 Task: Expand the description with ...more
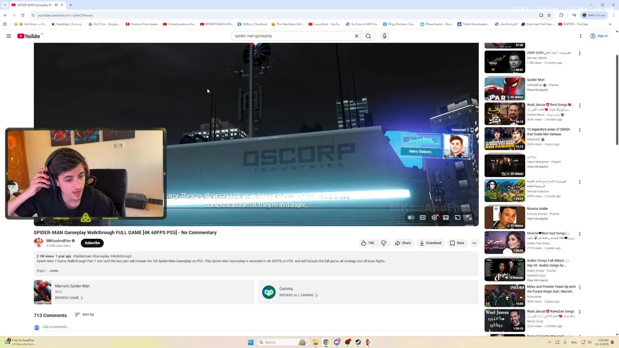tap(53, 271)
